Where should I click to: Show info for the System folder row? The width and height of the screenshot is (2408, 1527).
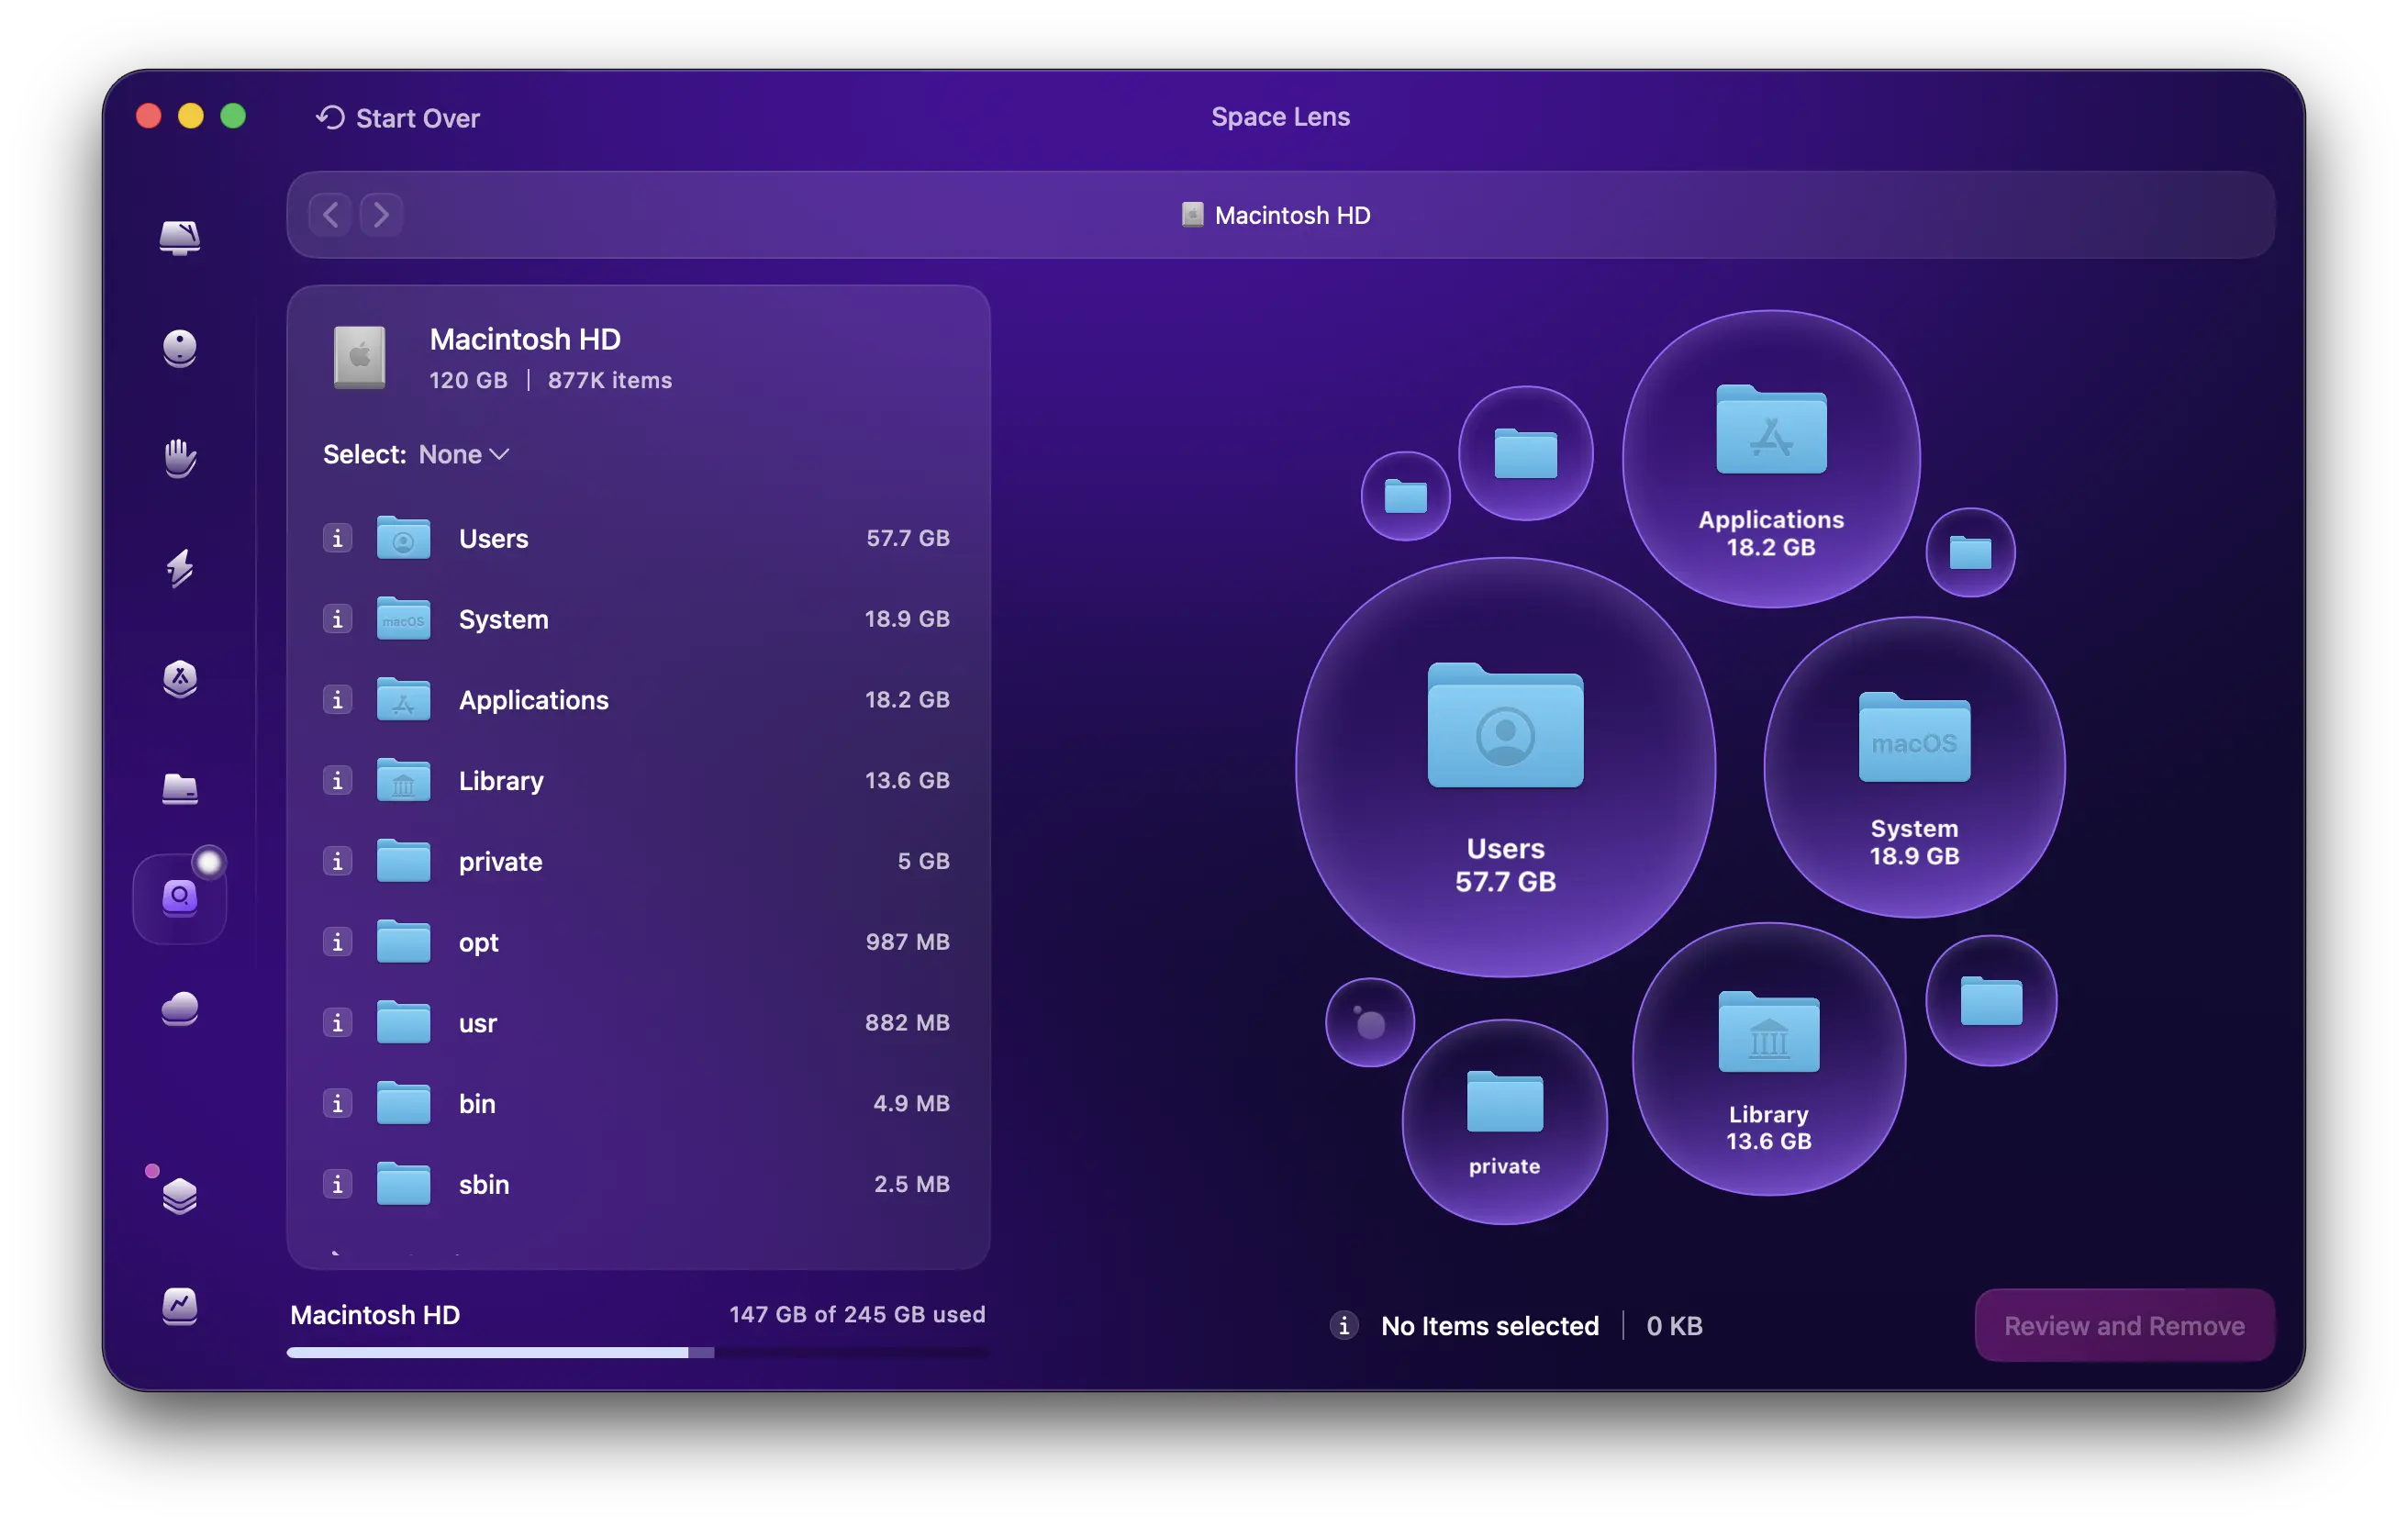coord(338,619)
